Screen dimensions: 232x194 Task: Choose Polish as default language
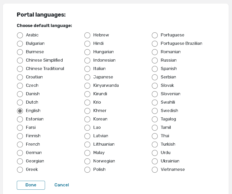pyautogui.click(x=88, y=170)
